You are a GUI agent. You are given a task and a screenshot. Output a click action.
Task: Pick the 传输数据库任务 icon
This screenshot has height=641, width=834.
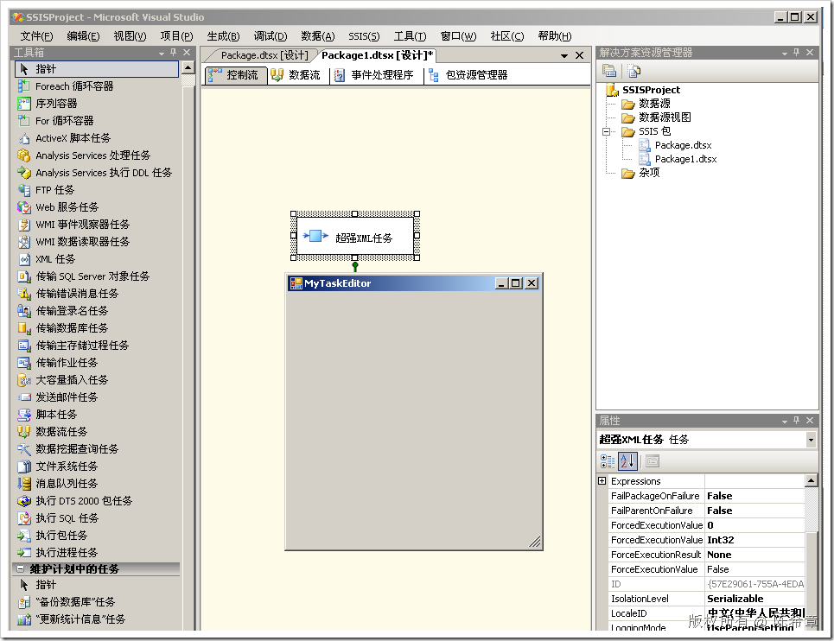pos(24,328)
